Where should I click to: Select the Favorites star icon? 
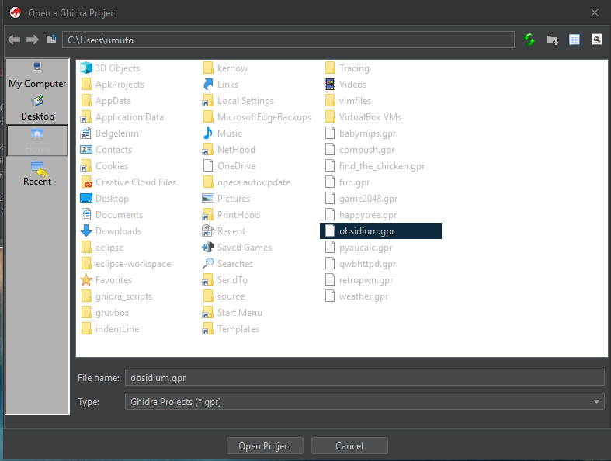click(86, 280)
